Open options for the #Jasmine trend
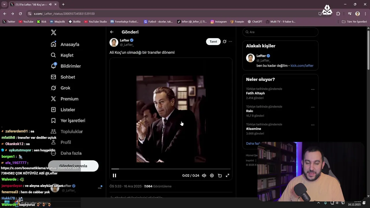 (312, 125)
